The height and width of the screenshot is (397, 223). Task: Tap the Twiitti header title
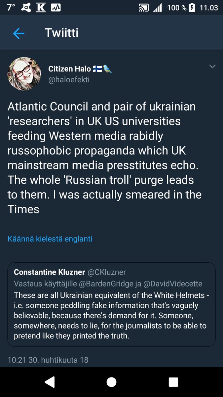[61, 33]
